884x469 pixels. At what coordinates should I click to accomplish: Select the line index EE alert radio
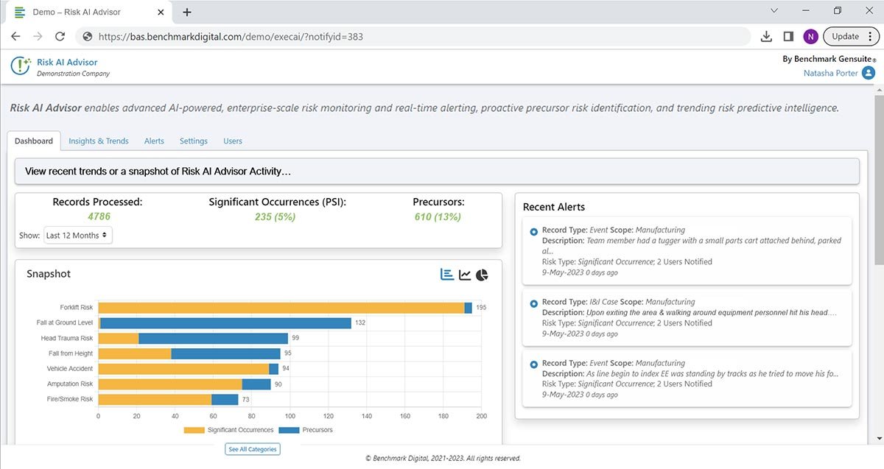[534, 364]
